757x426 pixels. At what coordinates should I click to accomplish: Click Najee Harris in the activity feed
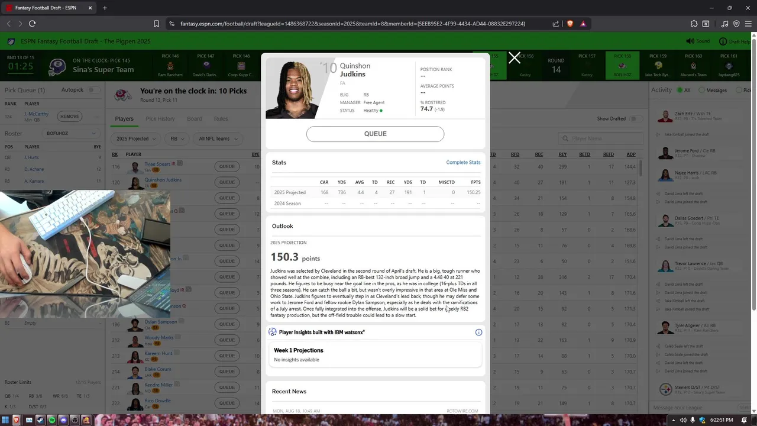point(687,173)
